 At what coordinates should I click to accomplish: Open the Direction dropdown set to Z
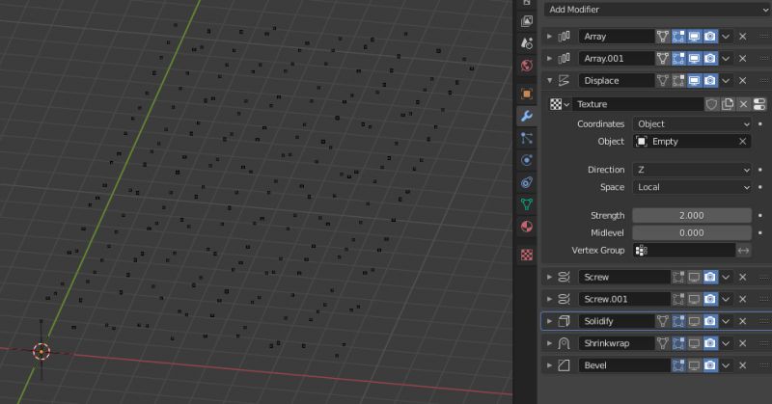click(692, 170)
